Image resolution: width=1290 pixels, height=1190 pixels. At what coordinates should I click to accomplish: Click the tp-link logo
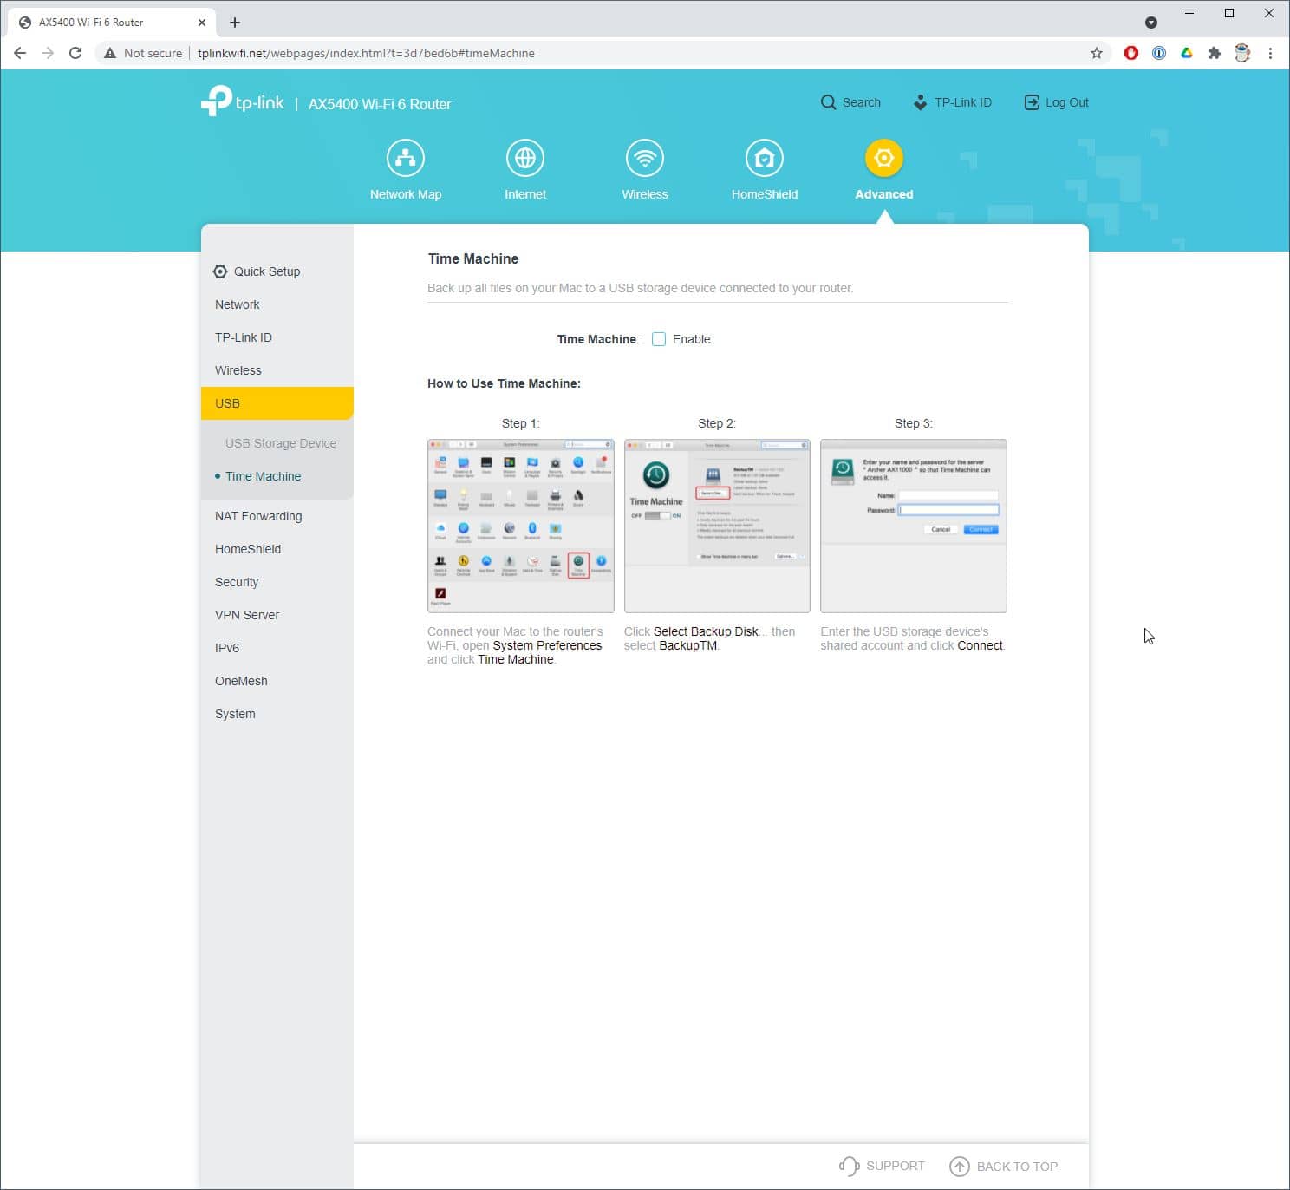point(243,101)
